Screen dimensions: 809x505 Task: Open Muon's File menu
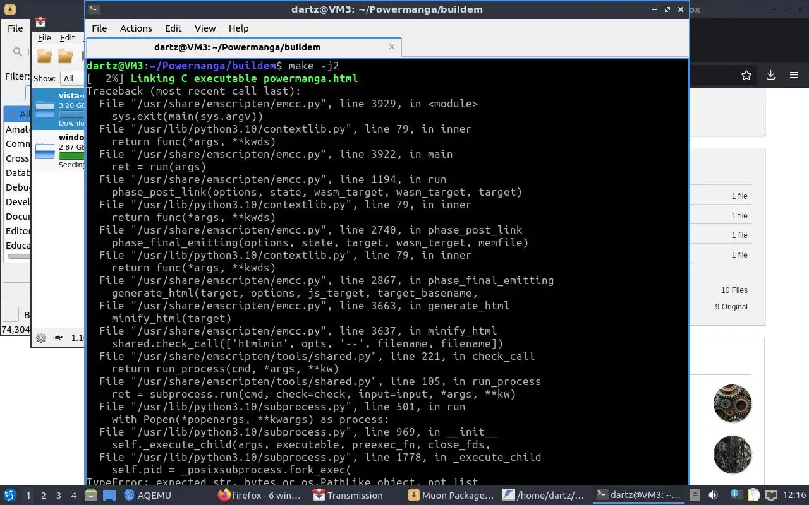(15, 28)
